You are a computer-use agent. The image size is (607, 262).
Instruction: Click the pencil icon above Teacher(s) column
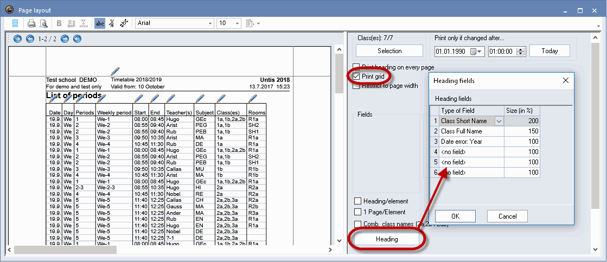tap(171, 99)
